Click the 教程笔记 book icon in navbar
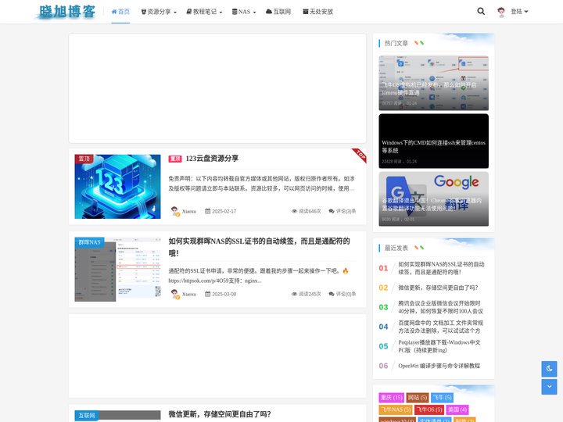Screen dimensions: 563x422 [189, 12]
